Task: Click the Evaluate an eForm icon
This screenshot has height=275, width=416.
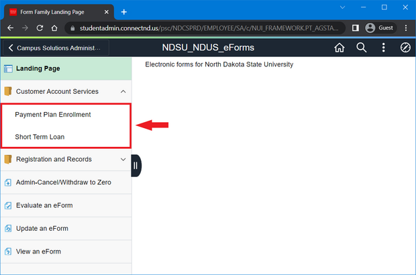Action: point(8,205)
